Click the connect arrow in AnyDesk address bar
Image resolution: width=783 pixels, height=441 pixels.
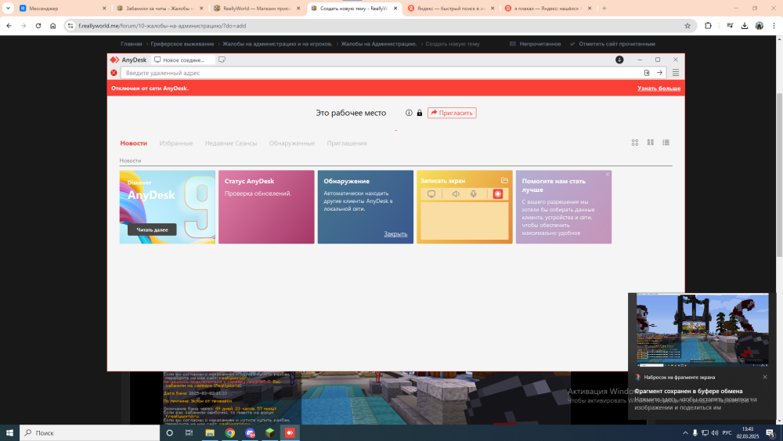(x=659, y=73)
